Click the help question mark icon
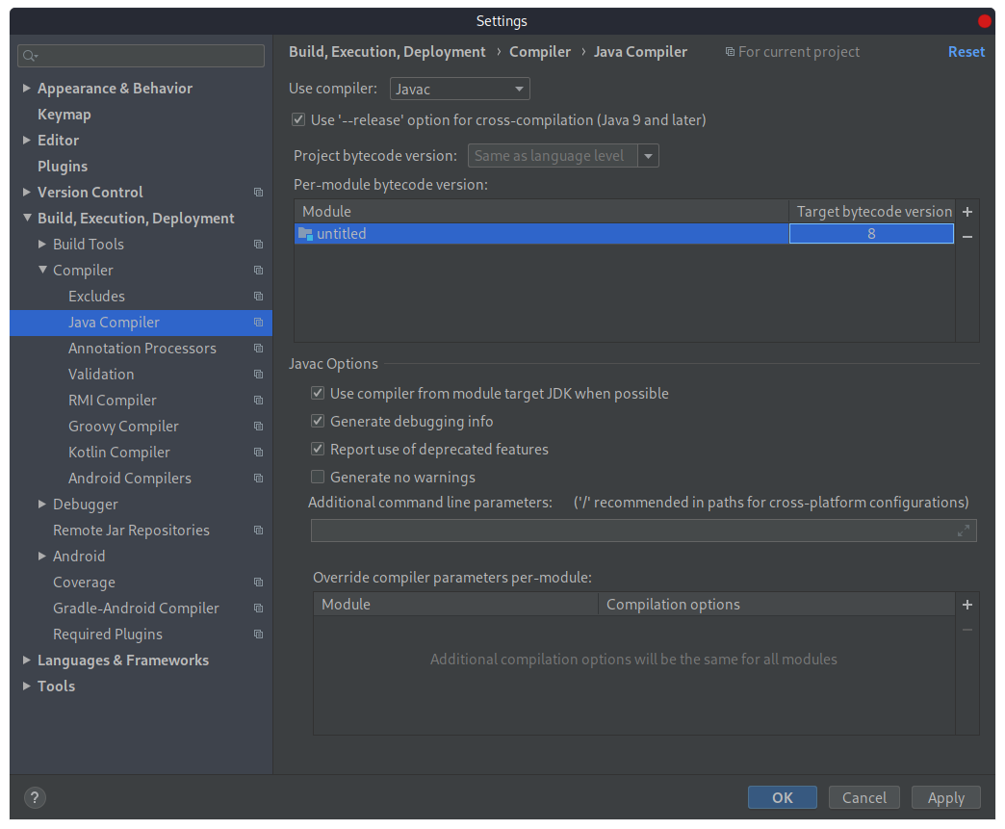This screenshot has height=829, width=1005. click(35, 797)
